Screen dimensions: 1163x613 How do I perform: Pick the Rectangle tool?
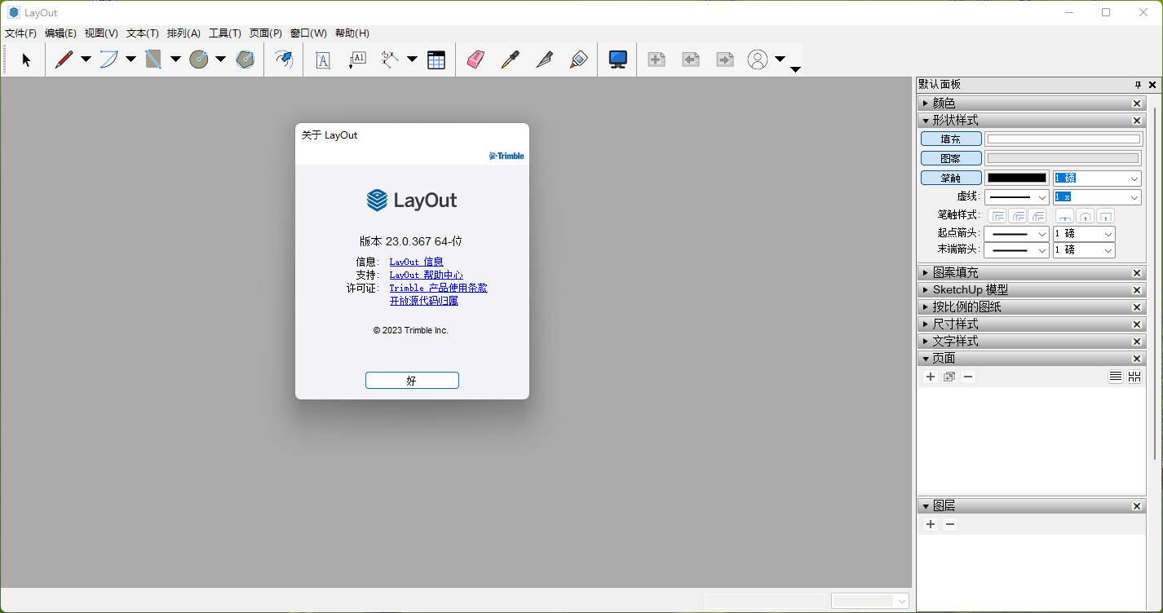click(x=153, y=60)
